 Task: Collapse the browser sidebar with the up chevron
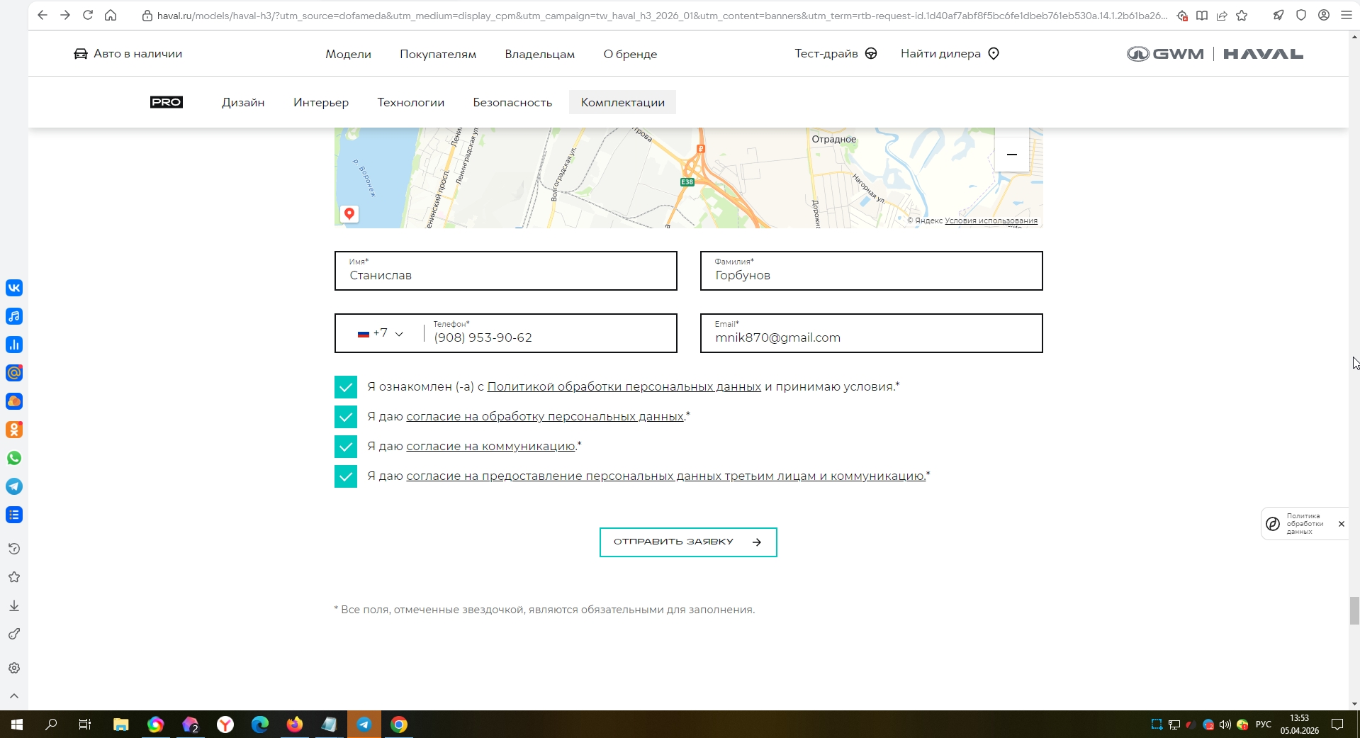[x=14, y=696]
